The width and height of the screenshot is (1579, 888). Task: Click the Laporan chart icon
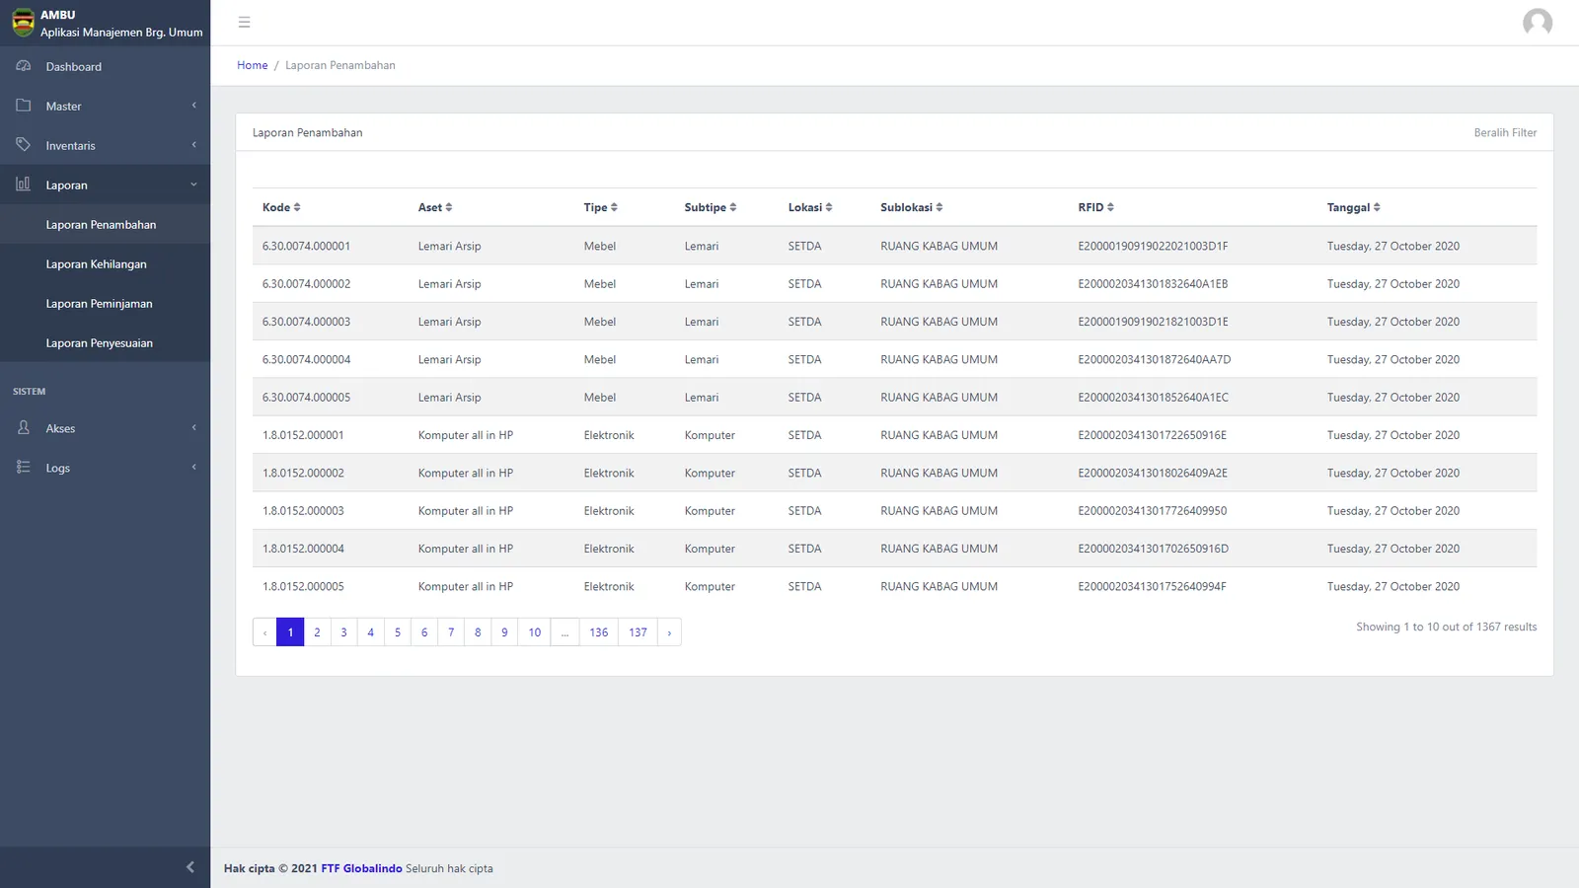click(24, 185)
